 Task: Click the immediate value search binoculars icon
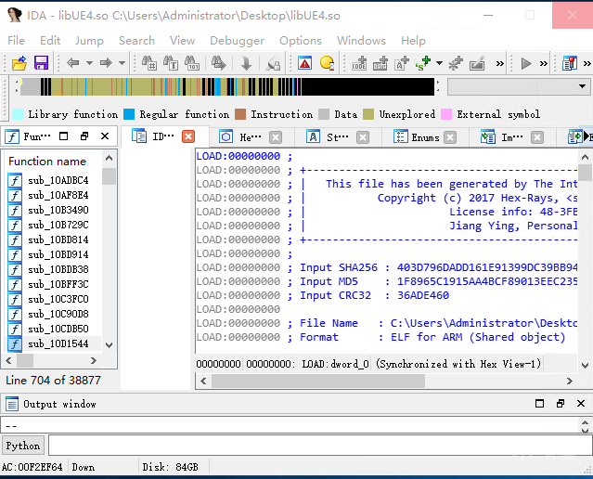[x=149, y=63]
